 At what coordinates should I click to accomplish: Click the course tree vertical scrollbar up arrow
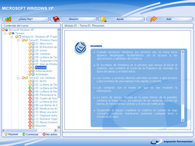click(x=58, y=30)
